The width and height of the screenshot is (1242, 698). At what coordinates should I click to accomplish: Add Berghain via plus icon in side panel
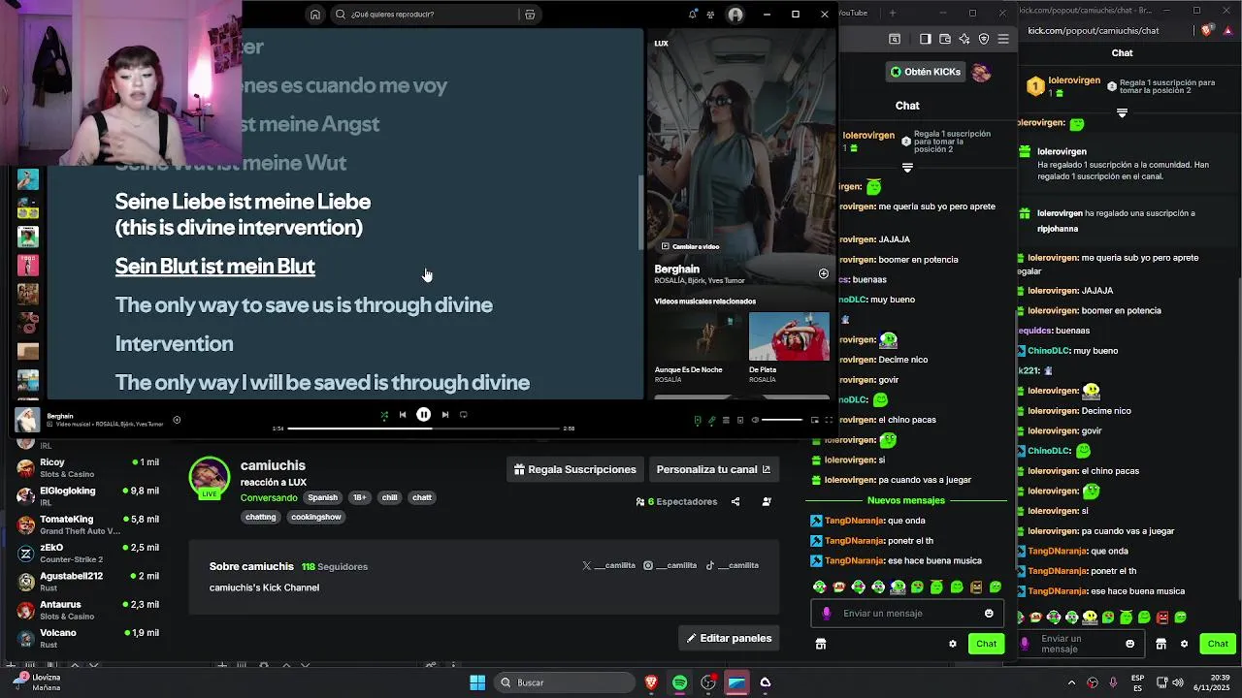[x=824, y=274]
